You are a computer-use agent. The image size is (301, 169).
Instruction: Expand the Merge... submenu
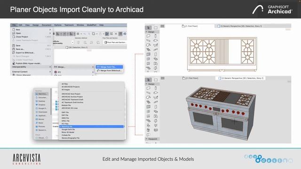pyautogui.click(x=74, y=67)
